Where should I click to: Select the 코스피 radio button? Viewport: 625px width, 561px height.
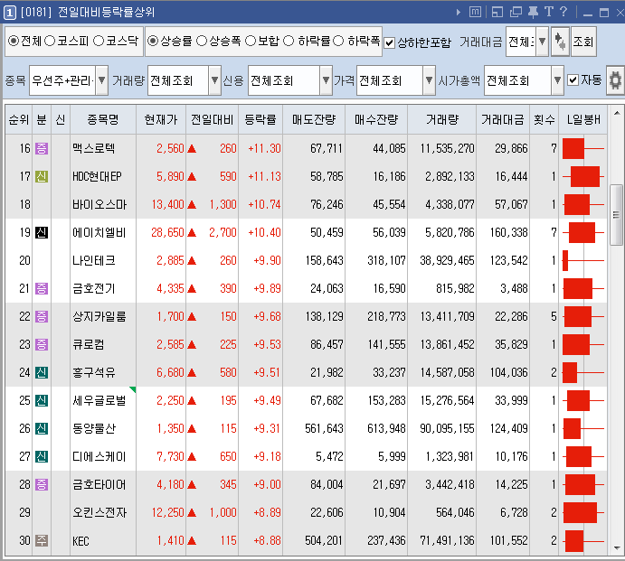coord(50,41)
